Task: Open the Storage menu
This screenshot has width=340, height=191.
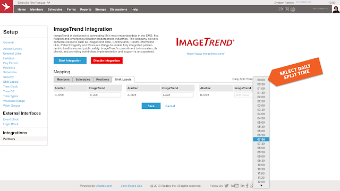Action: click(100, 10)
